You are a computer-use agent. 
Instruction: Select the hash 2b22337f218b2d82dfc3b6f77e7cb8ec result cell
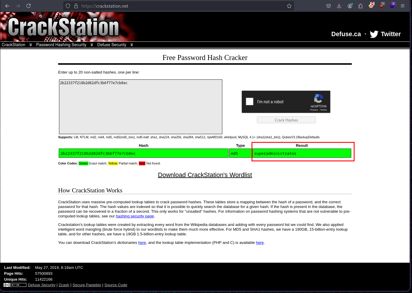click(144, 153)
